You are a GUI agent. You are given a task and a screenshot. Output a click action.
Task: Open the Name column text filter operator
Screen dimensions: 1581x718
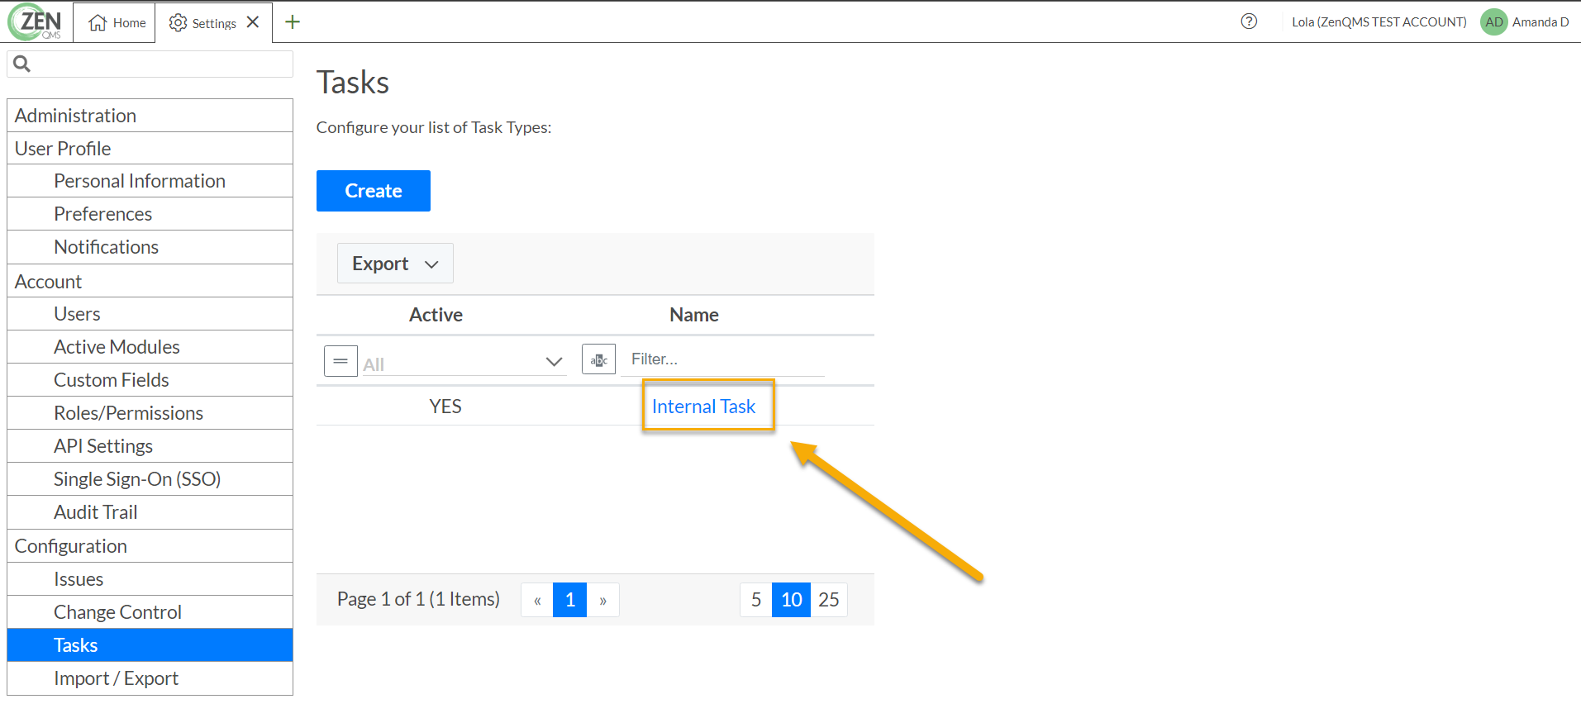coord(598,359)
